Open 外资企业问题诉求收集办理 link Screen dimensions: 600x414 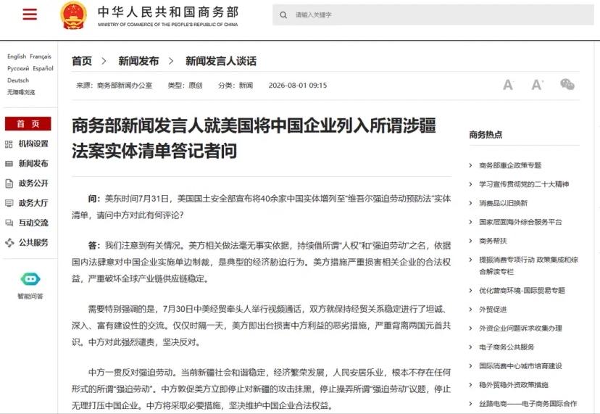pos(520,328)
